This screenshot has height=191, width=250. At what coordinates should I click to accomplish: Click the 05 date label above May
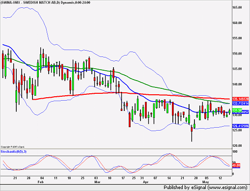point(207,178)
